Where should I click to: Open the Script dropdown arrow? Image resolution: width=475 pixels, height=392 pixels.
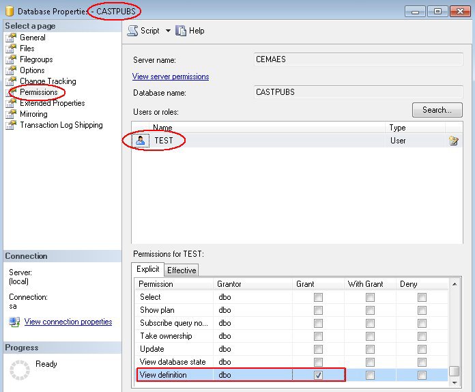click(168, 31)
